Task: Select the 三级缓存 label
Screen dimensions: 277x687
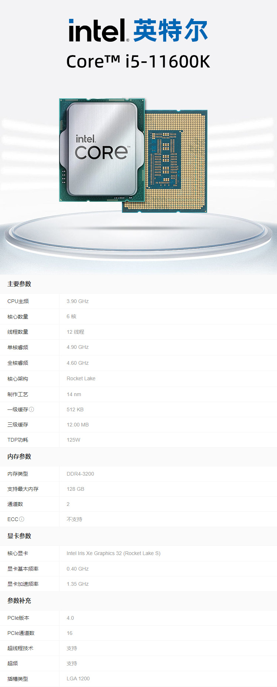Action: coord(18,425)
